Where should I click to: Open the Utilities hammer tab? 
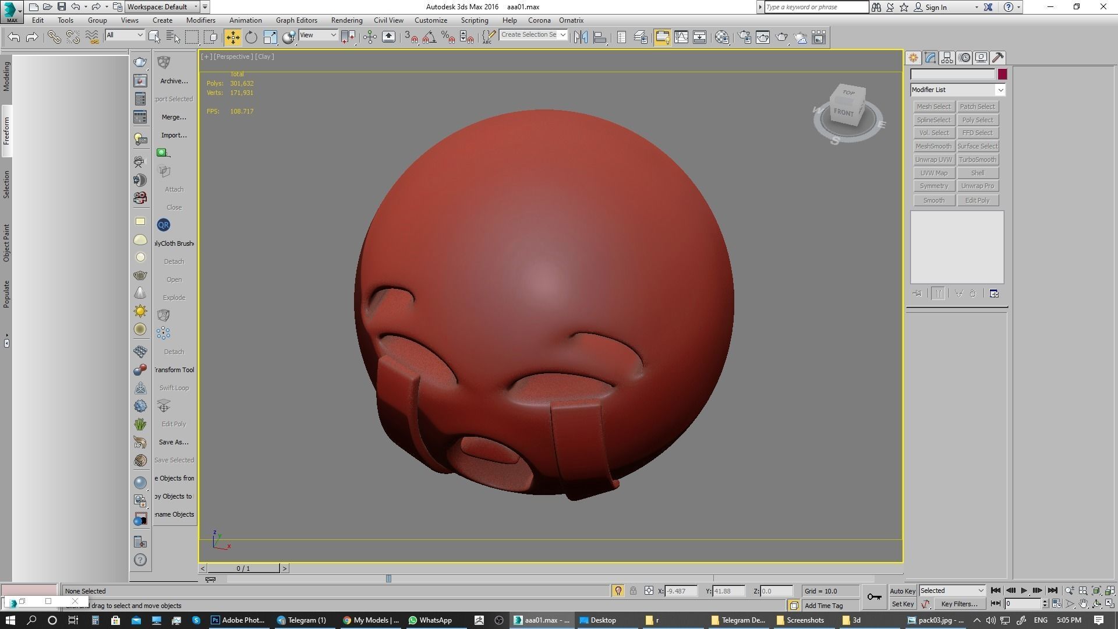998,58
